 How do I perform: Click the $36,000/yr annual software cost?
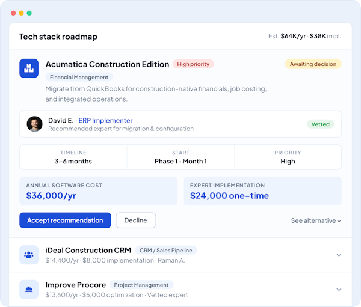51,196
